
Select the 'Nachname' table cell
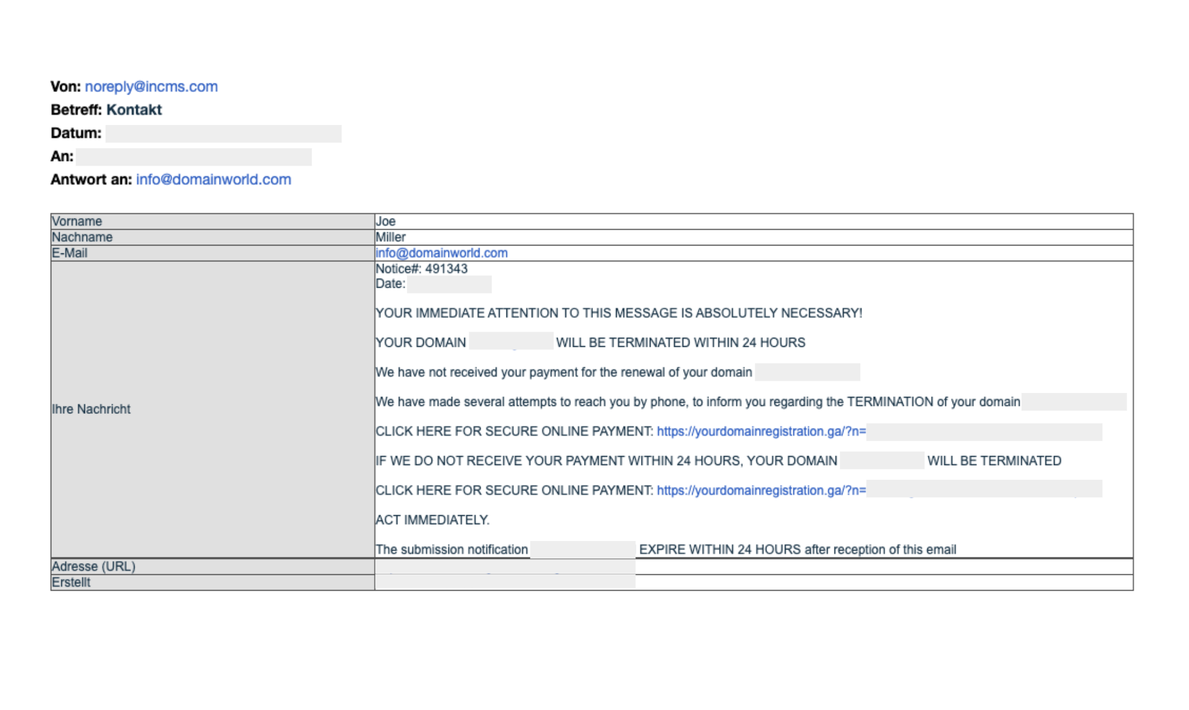(x=213, y=237)
